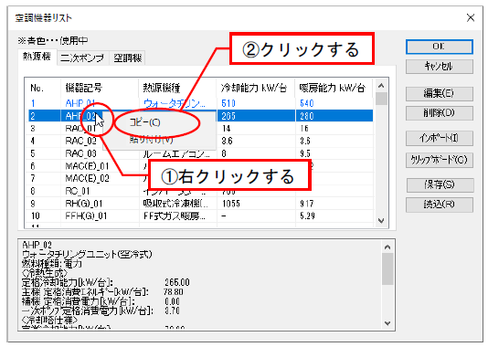Click the cooling value 14 for RAC_01
The width and height of the screenshot is (488, 347).
click(226, 129)
